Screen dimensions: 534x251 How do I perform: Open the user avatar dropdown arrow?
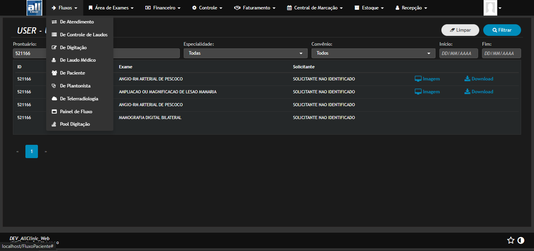tap(500, 7)
